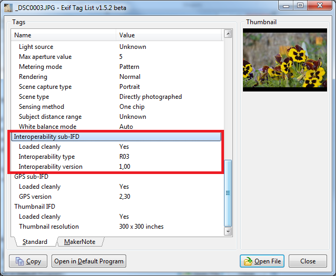Image resolution: width=336 pixels, height=276 pixels.
Task: Click the application icon in title bar
Action: 8,8
